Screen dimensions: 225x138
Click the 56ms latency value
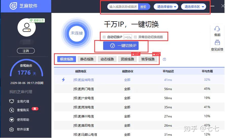(168, 89)
